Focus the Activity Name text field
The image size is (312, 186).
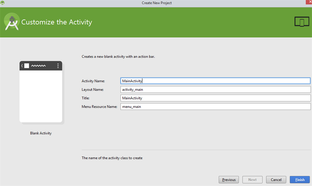[x=215, y=81]
